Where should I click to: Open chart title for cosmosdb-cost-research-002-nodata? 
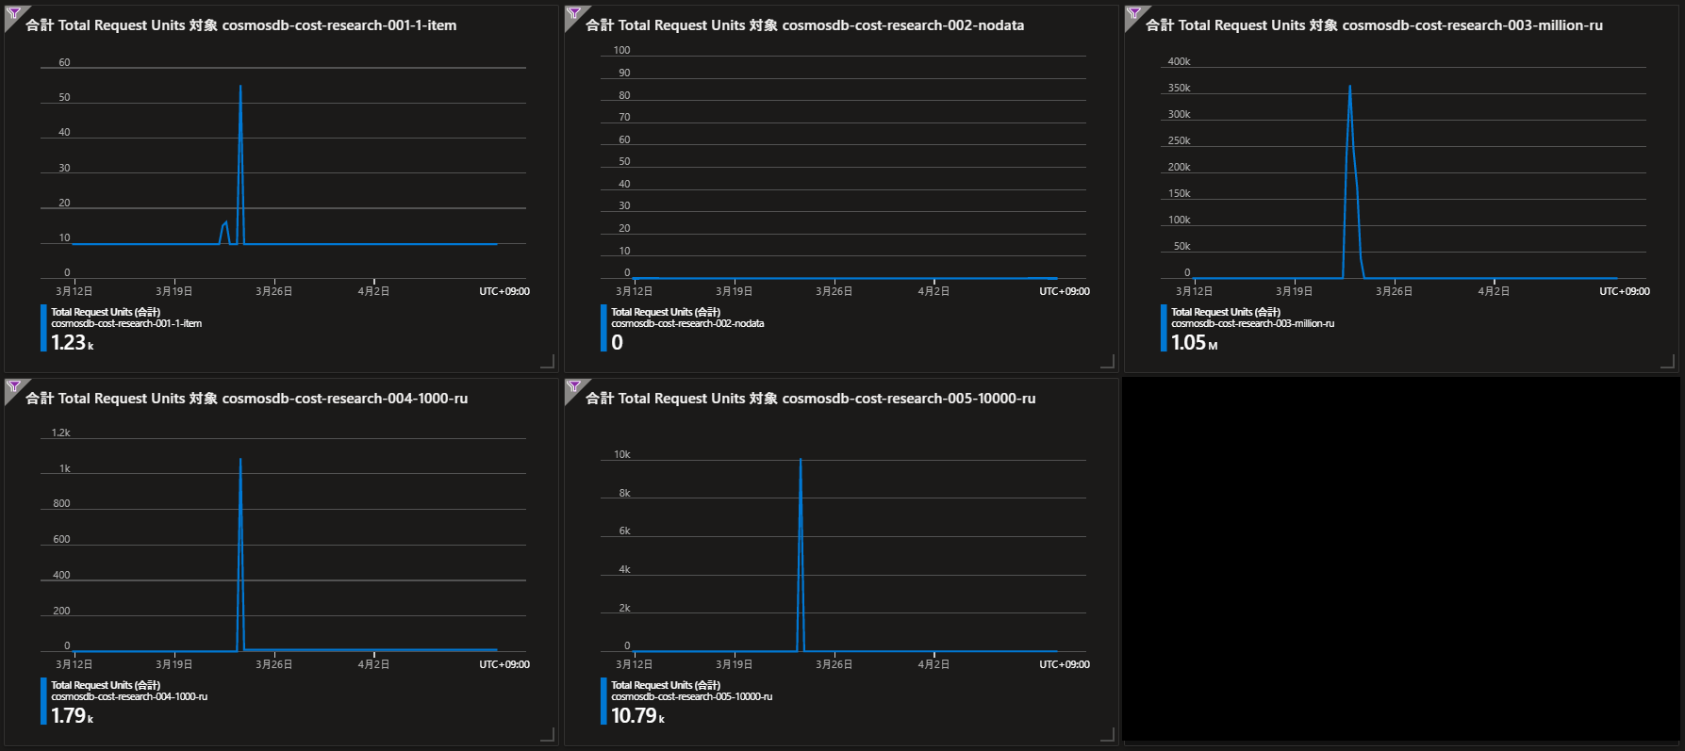(x=805, y=25)
